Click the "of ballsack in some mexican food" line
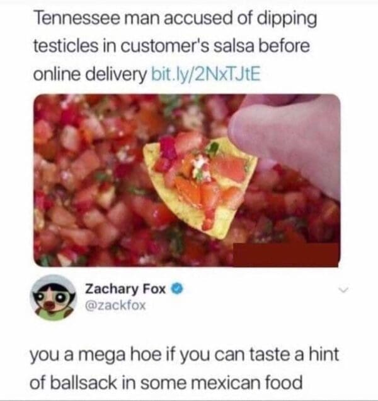Screen dimensions: 378x401 click(166, 382)
